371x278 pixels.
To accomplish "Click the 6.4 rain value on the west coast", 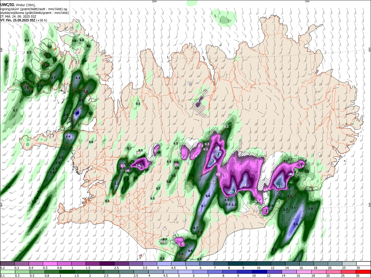I will [x=68, y=136].
